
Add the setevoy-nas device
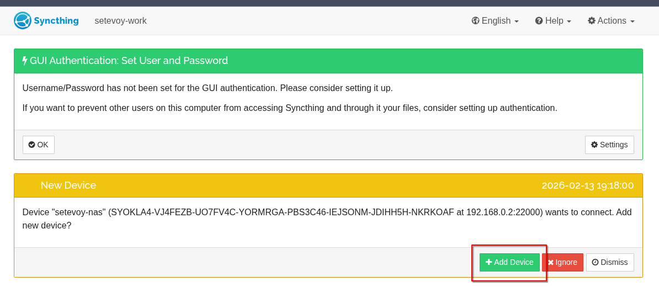pyautogui.click(x=509, y=262)
